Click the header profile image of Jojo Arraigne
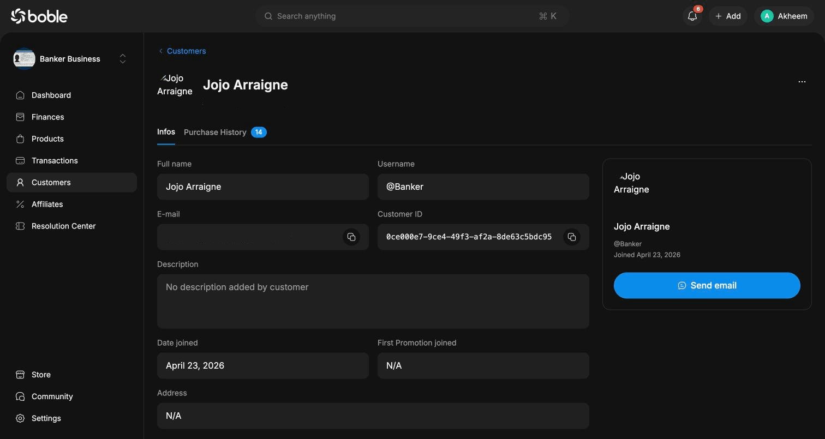 (x=175, y=85)
